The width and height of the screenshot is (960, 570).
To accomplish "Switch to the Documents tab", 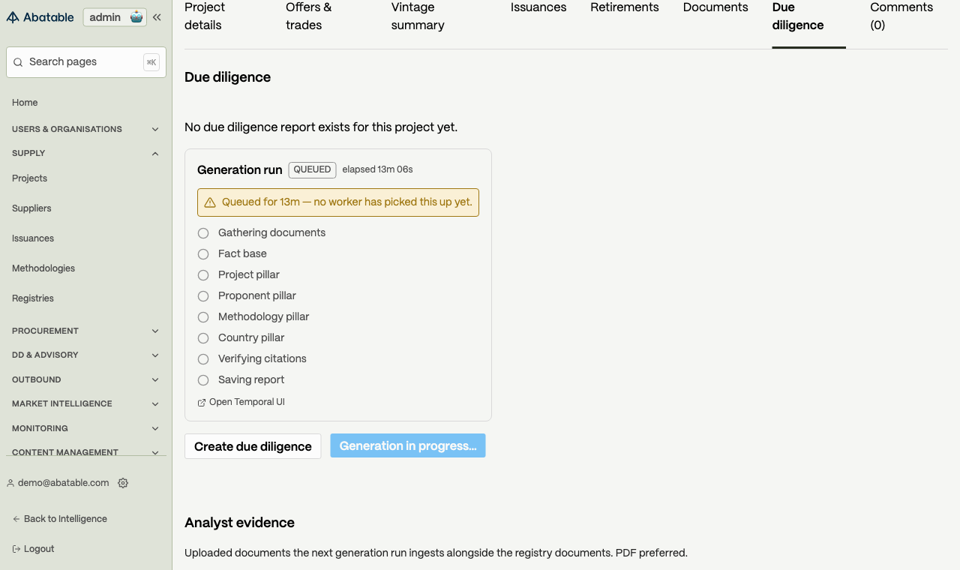I will [715, 7].
